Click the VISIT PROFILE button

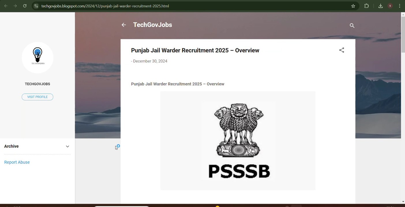pyautogui.click(x=37, y=97)
